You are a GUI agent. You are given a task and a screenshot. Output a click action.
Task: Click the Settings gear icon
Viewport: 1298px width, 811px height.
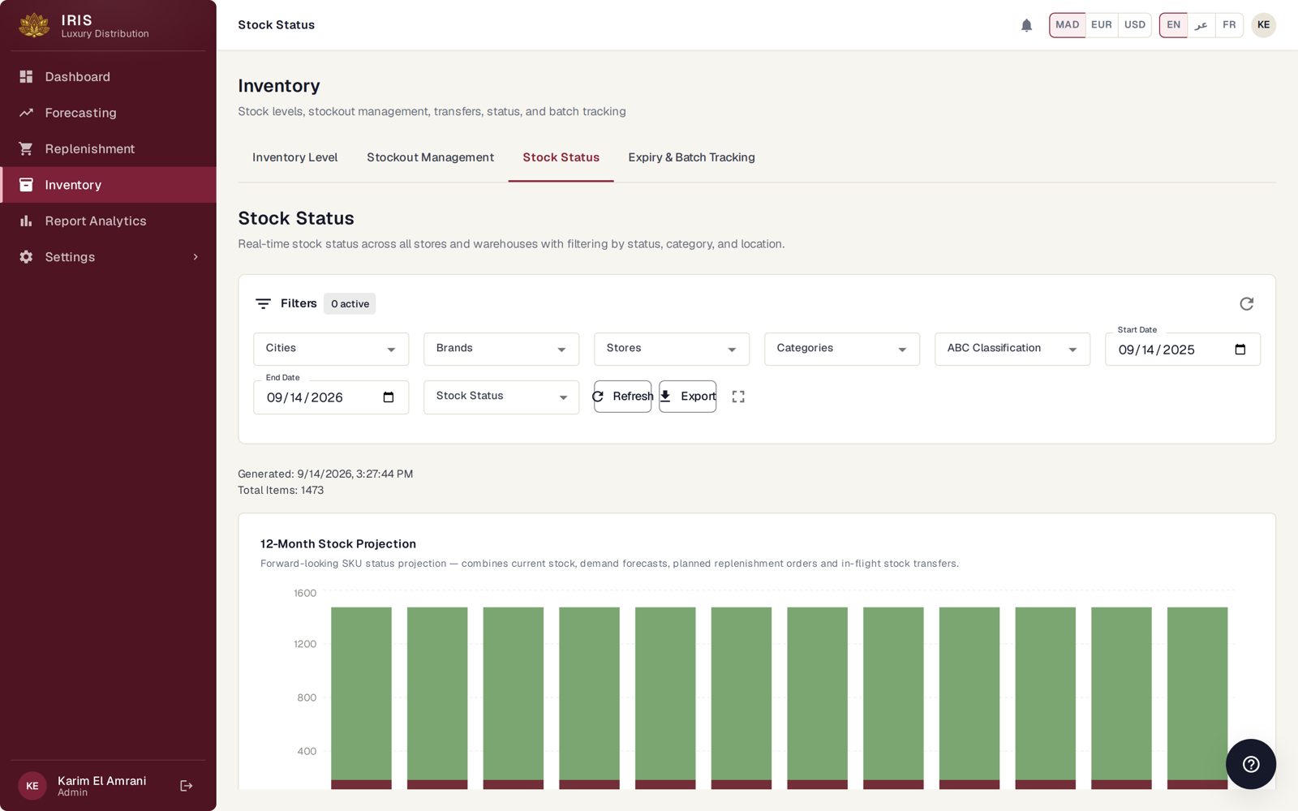click(26, 257)
